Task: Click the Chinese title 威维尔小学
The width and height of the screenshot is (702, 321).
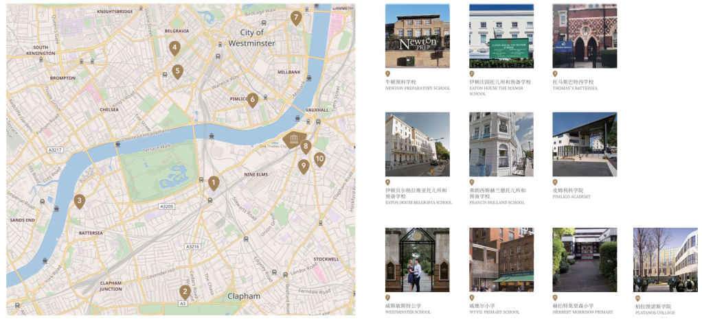Action: 482,306
